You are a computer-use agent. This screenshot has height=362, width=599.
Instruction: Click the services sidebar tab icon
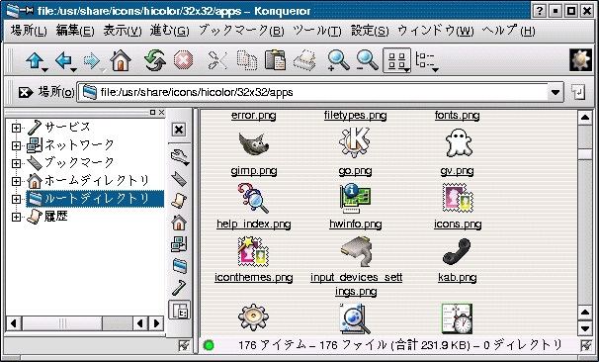pos(179,288)
